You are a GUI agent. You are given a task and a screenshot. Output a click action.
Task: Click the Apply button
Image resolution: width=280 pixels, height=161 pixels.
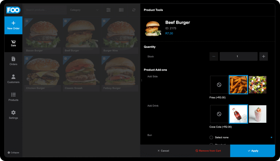point(252,151)
